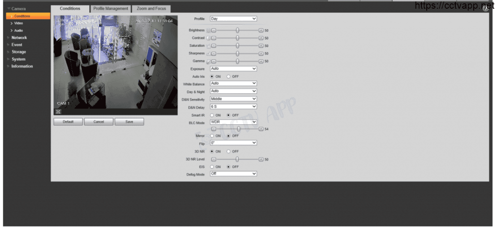496x246 pixels.
Task: Click the Save button
Action: coord(129,122)
